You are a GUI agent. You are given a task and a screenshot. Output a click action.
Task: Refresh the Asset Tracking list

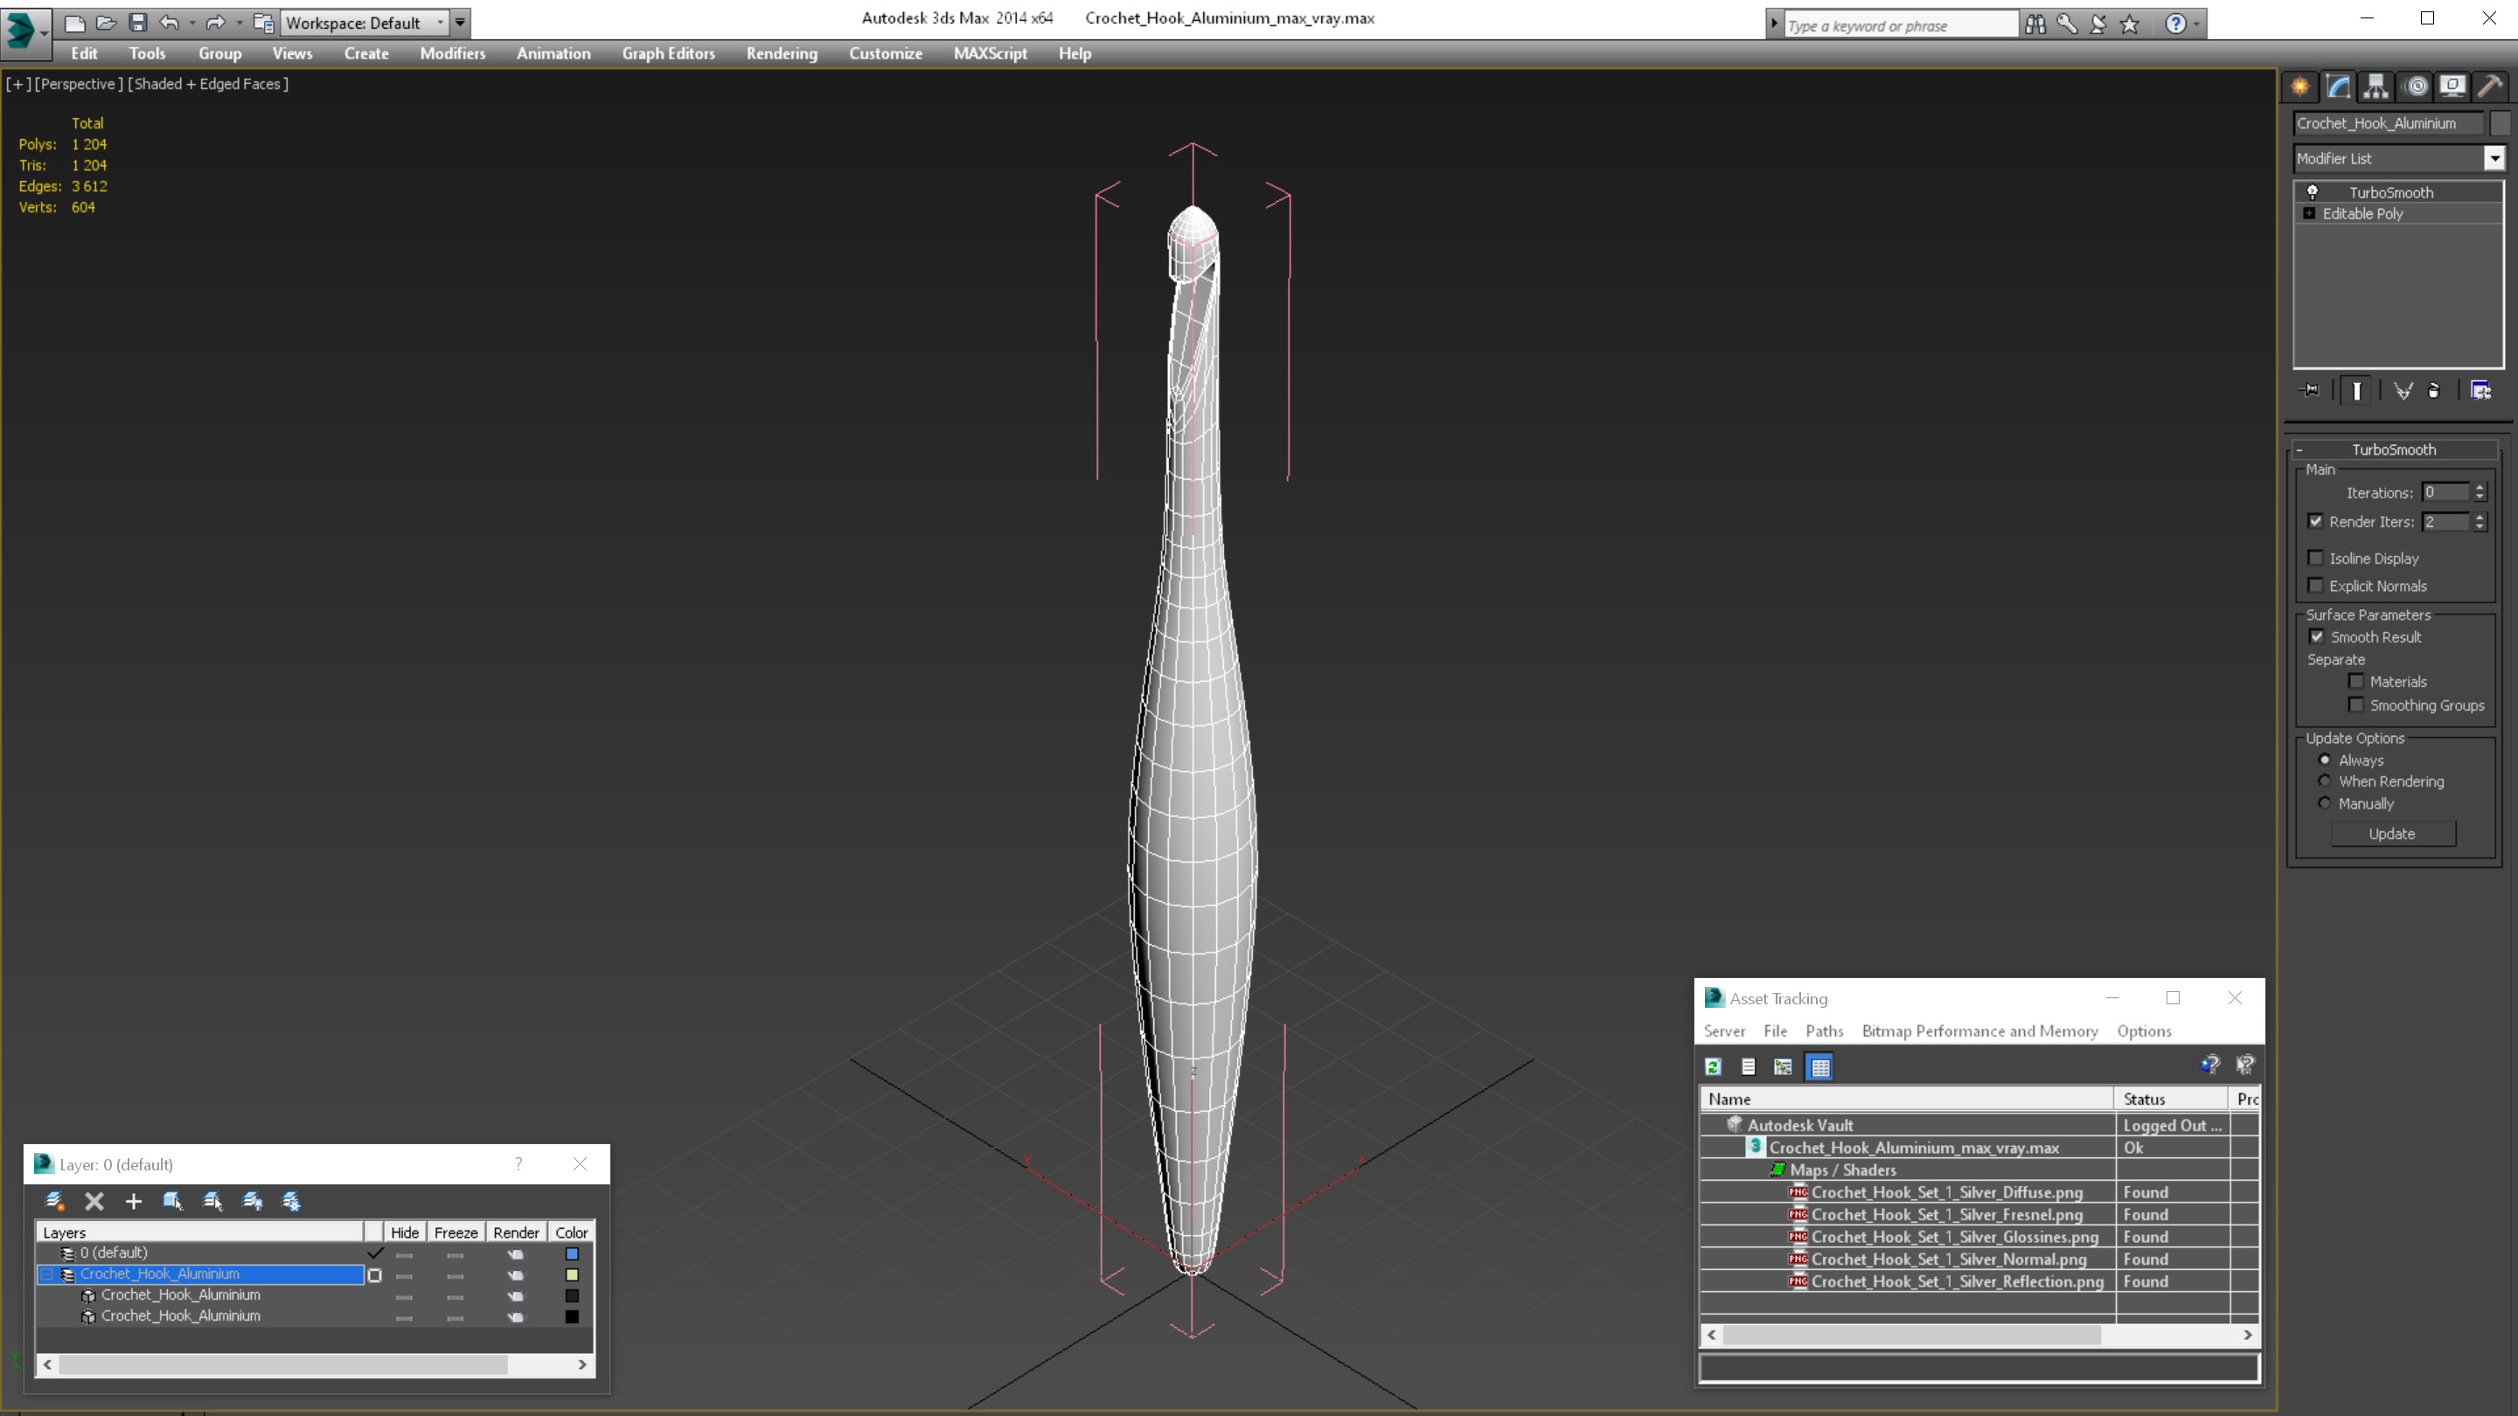(x=1714, y=1067)
